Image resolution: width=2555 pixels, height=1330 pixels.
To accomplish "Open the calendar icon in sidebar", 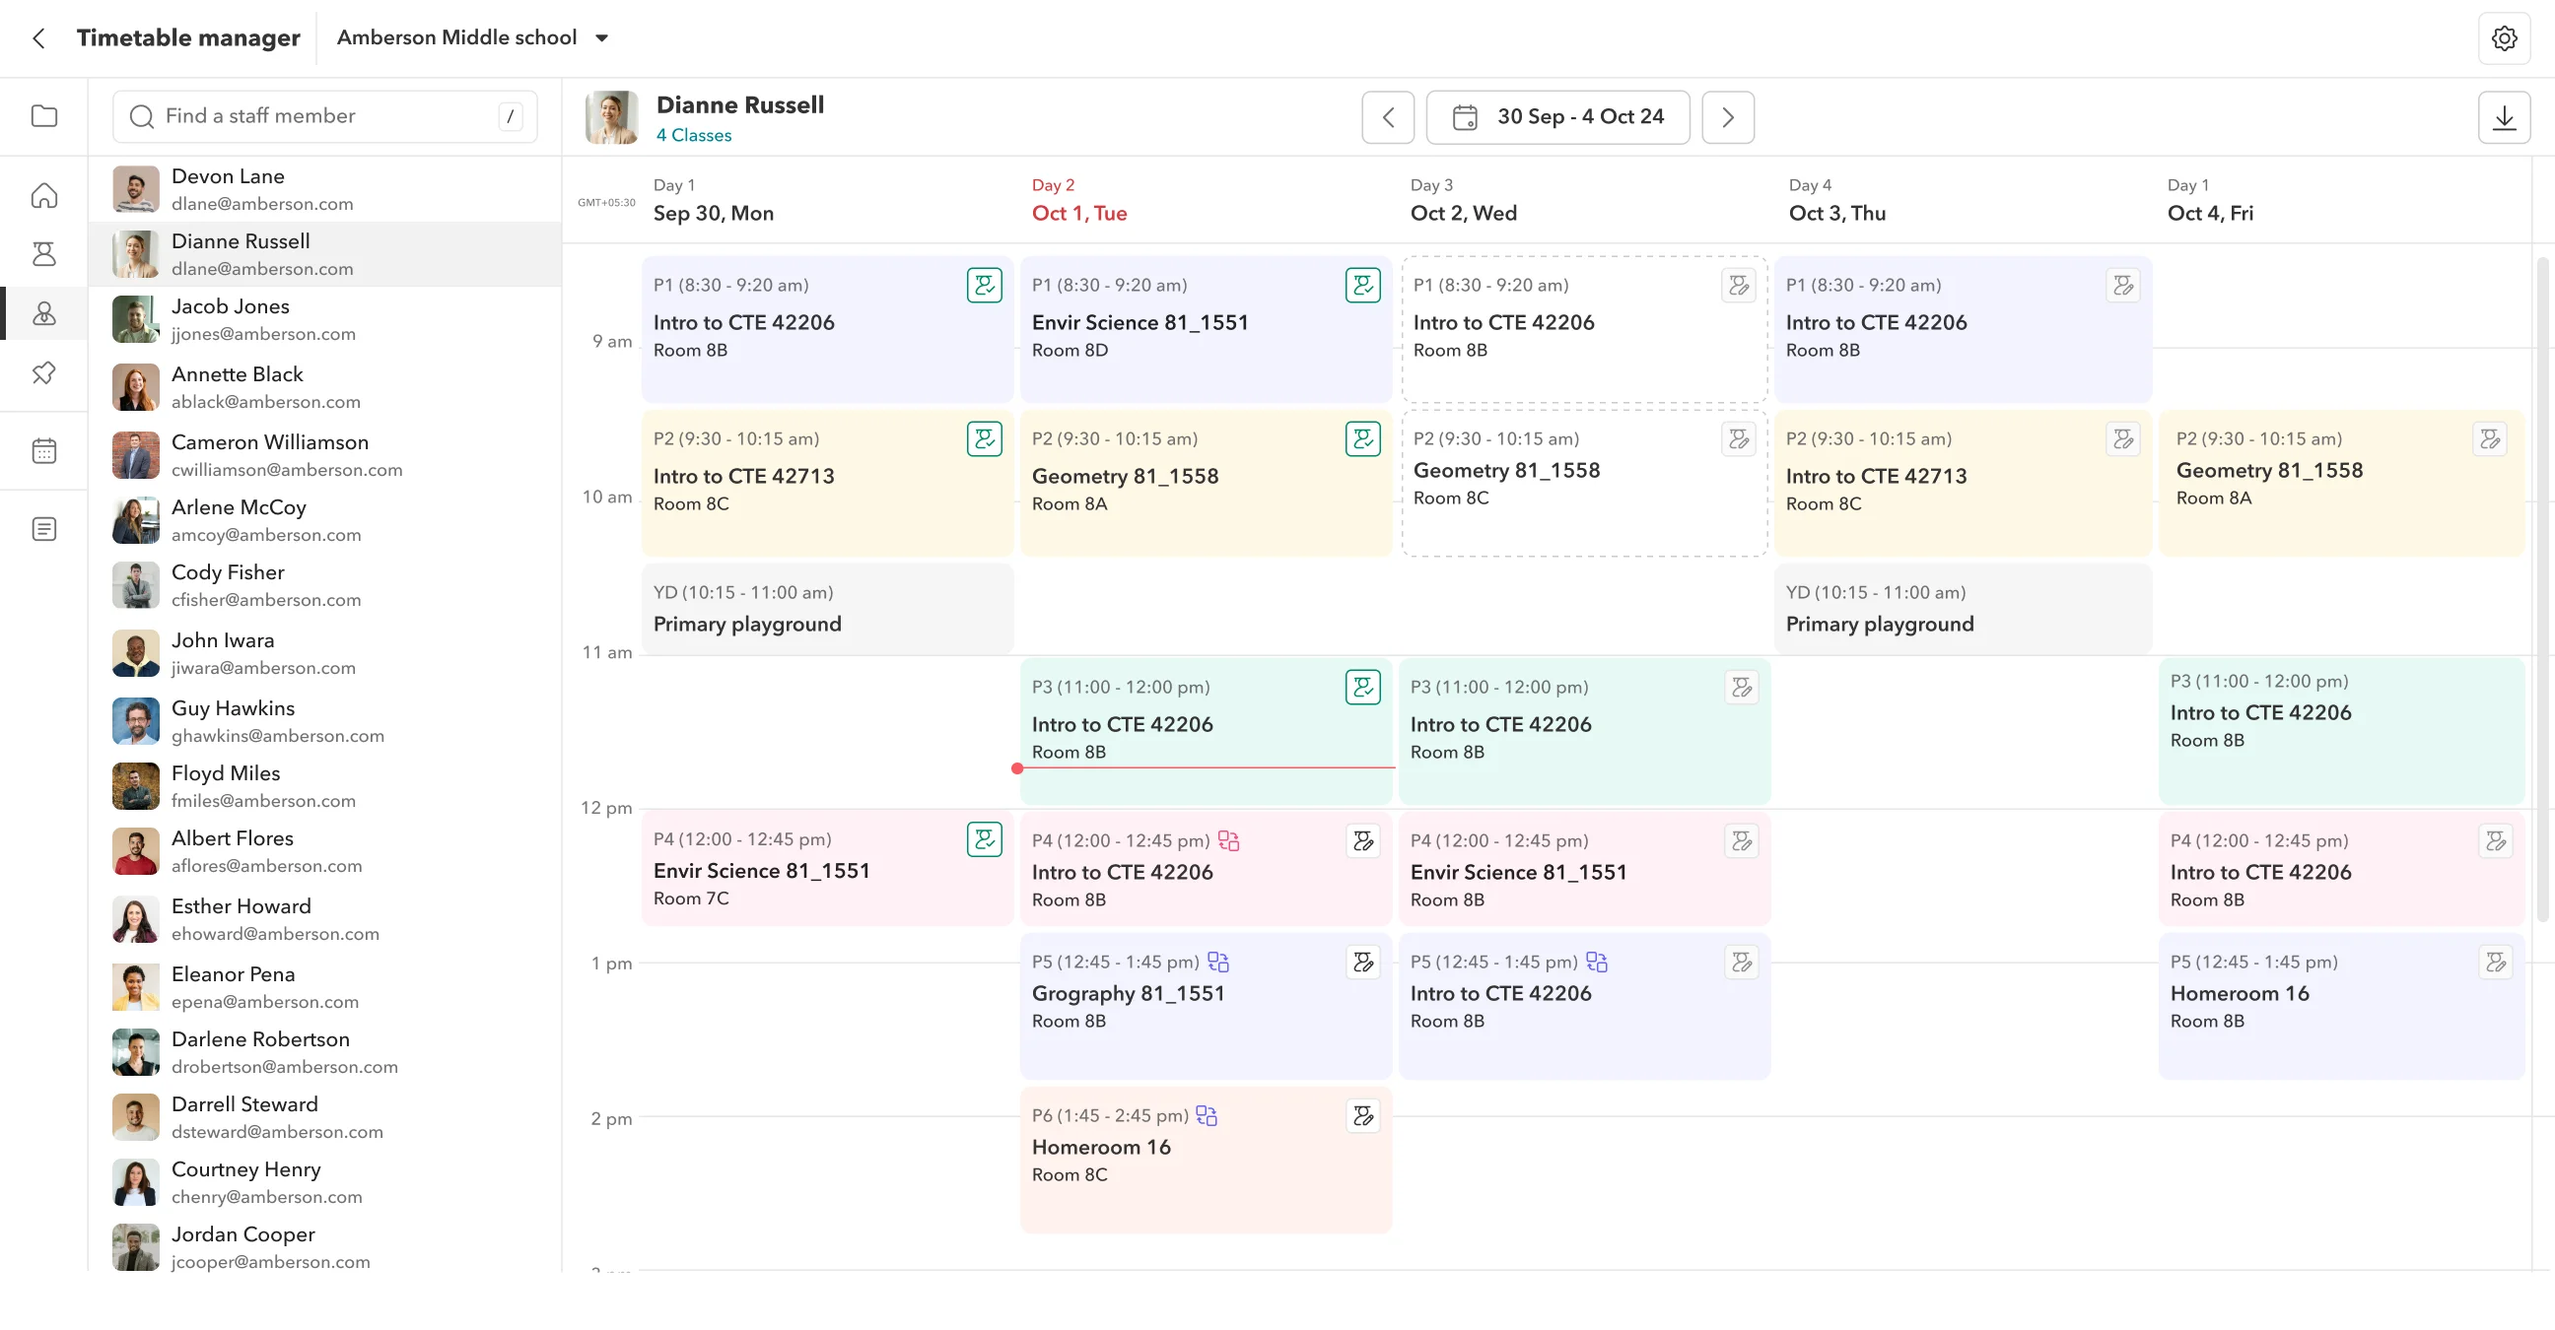I will pos(43,451).
